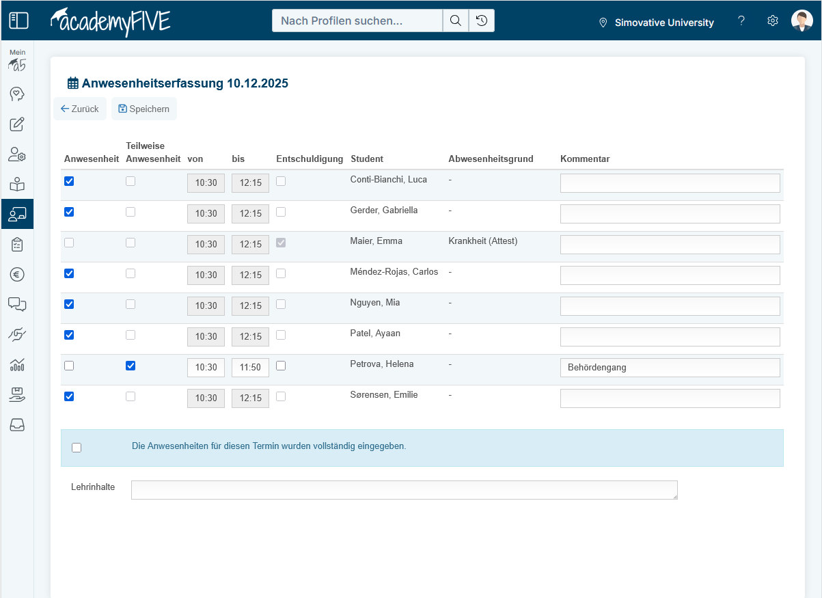
Task: Open the pencil edit sidebar icon
Action: click(x=17, y=124)
